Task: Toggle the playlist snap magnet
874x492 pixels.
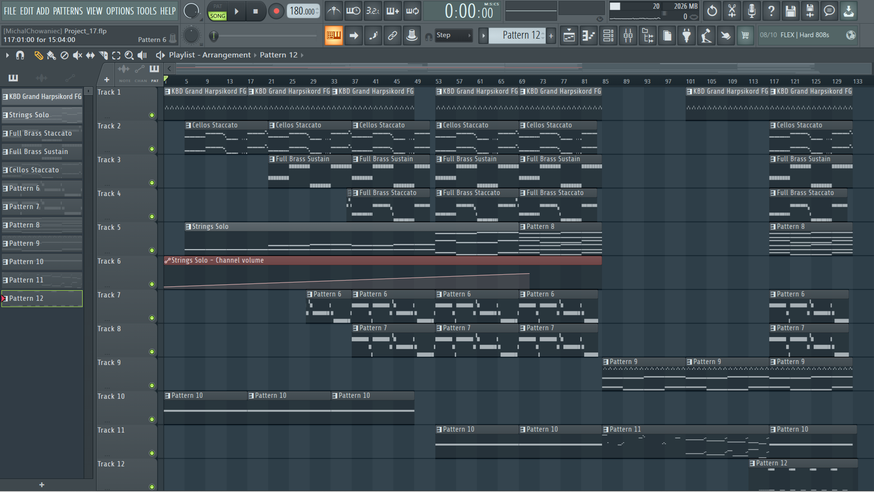Action: (x=20, y=56)
